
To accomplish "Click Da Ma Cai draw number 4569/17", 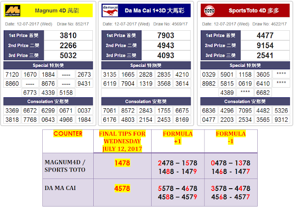I will tap(170, 24).
